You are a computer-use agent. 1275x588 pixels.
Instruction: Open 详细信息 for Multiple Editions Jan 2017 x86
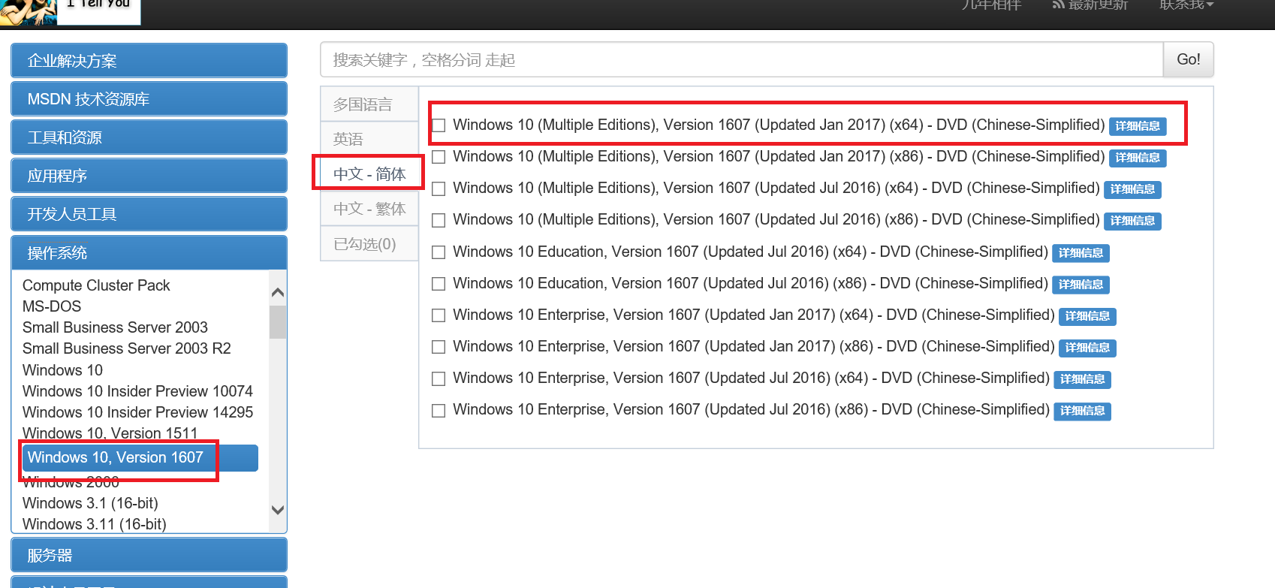[1138, 158]
